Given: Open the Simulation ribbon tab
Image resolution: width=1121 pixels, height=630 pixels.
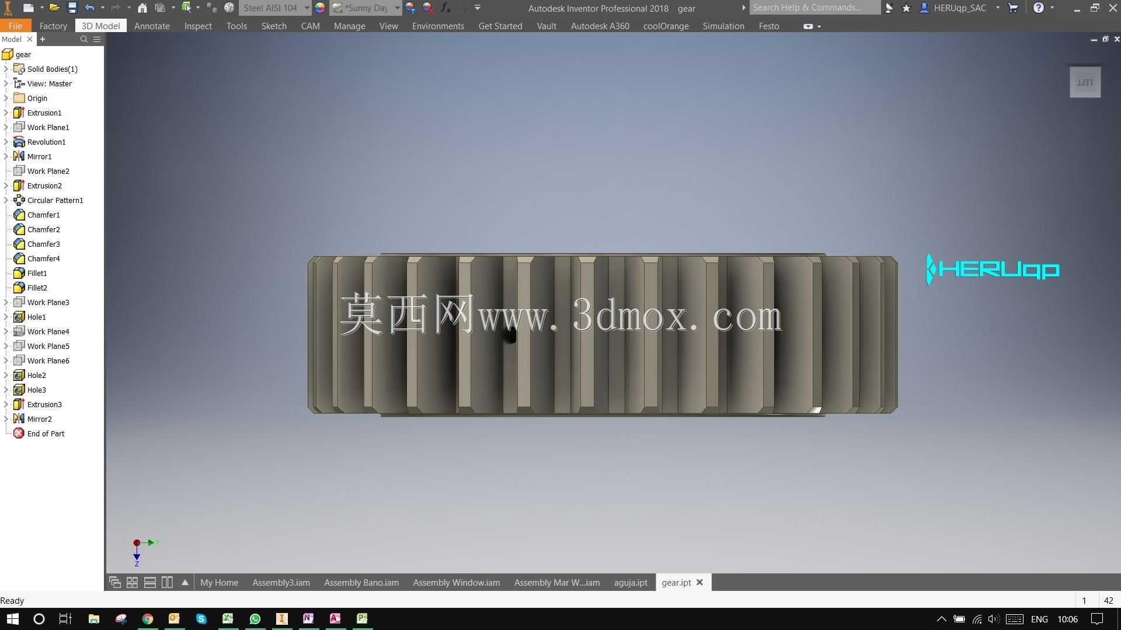Looking at the screenshot, I should [x=723, y=26].
